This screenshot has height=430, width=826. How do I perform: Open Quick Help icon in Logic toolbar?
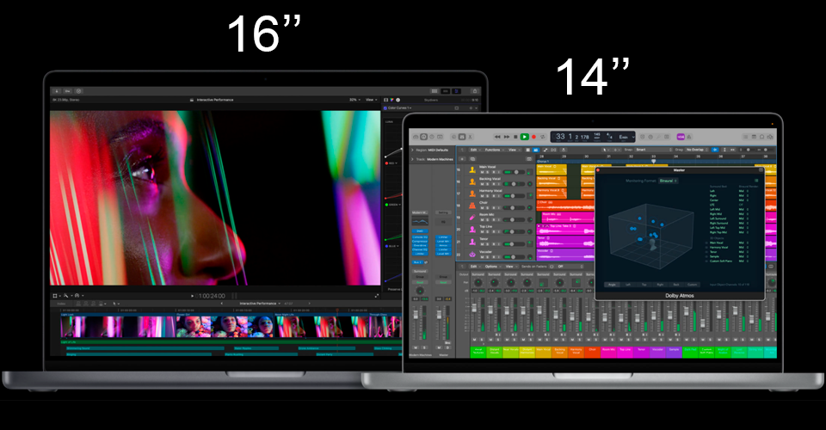point(431,137)
